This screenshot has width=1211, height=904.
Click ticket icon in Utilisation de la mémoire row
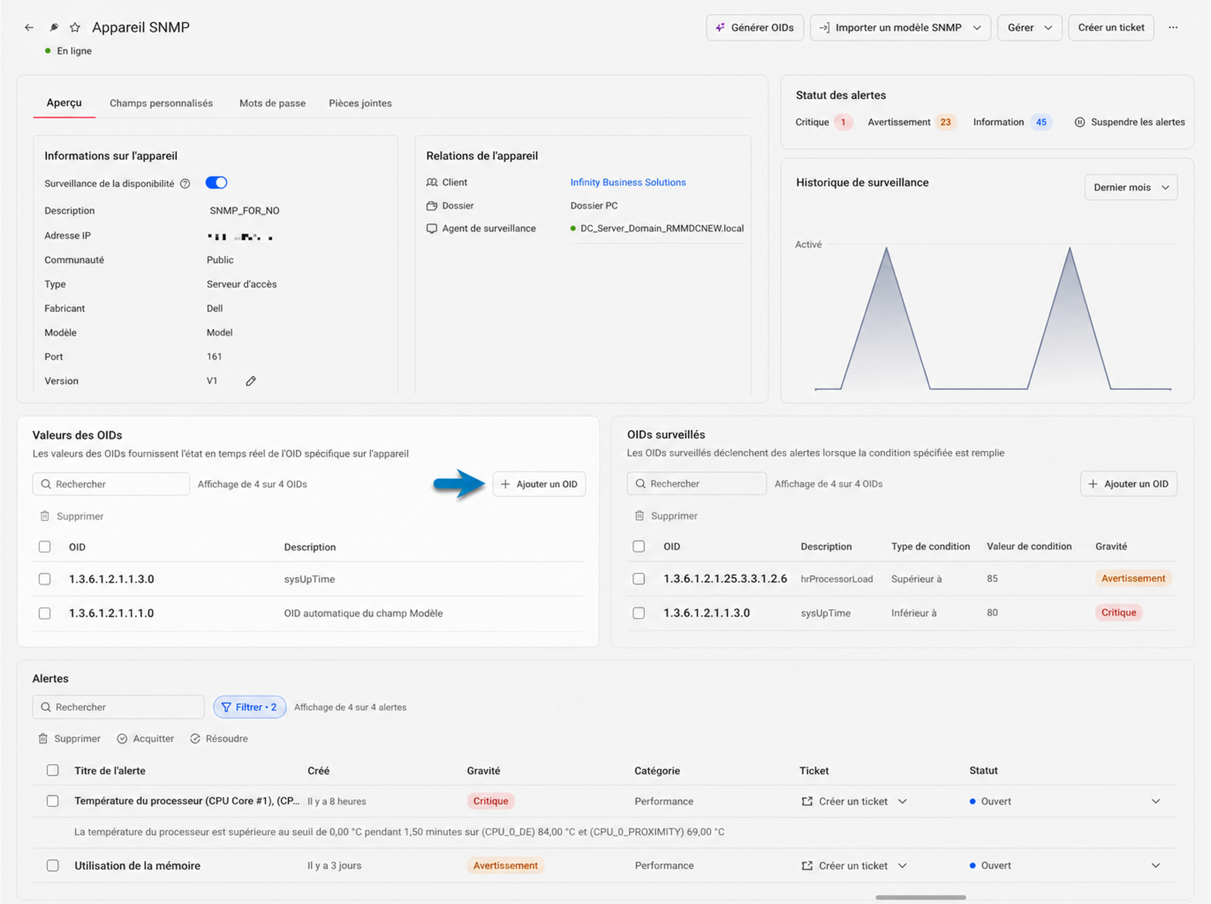pyautogui.click(x=807, y=865)
